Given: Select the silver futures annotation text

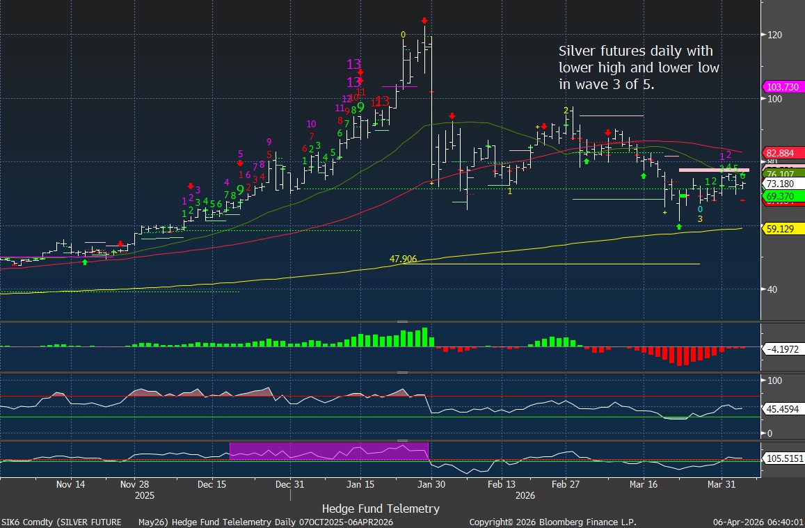Looking at the screenshot, I should click(638, 68).
